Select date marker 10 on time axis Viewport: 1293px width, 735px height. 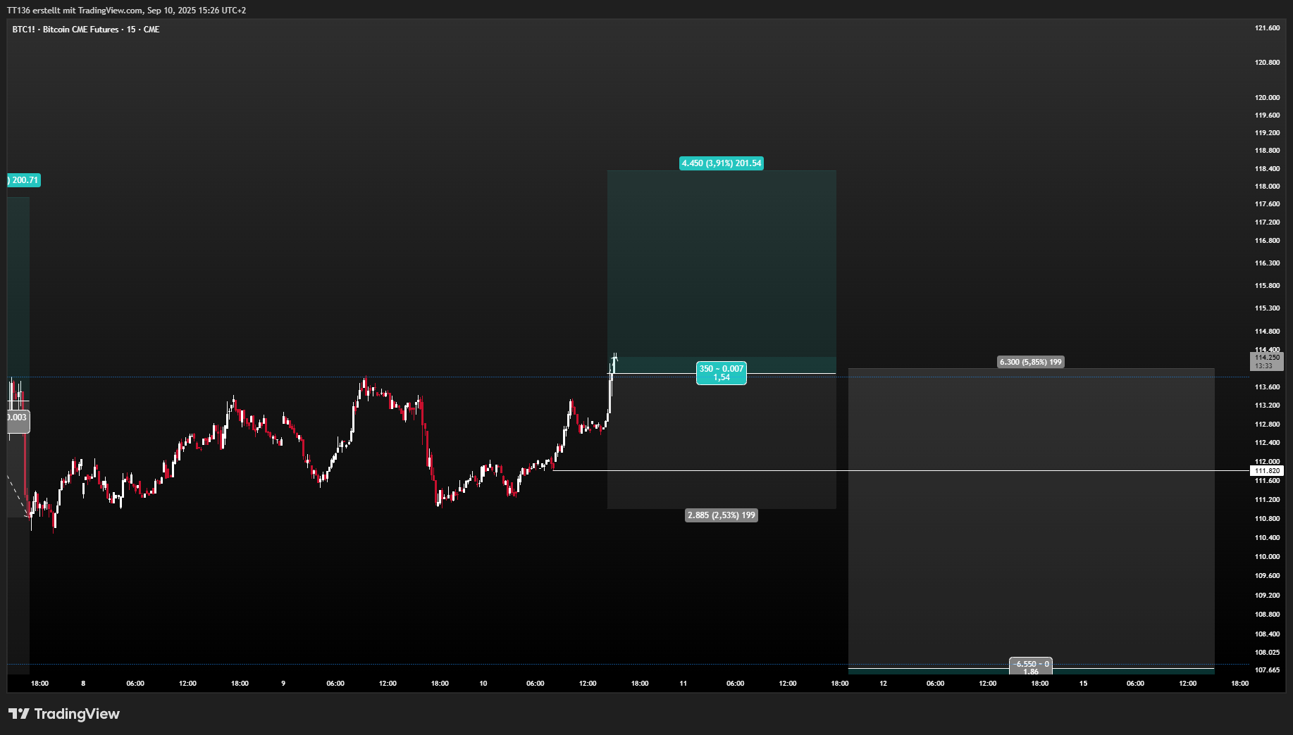pos(483,684)
